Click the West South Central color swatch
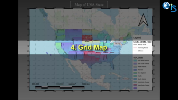Image resolution: width=178 pixels, height=100 pixels. [135, 85]
